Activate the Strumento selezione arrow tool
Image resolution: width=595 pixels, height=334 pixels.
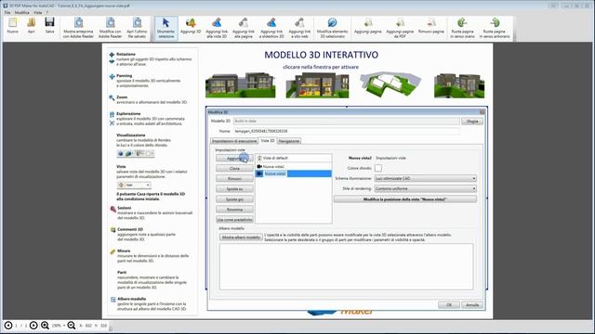click(165, 27)
